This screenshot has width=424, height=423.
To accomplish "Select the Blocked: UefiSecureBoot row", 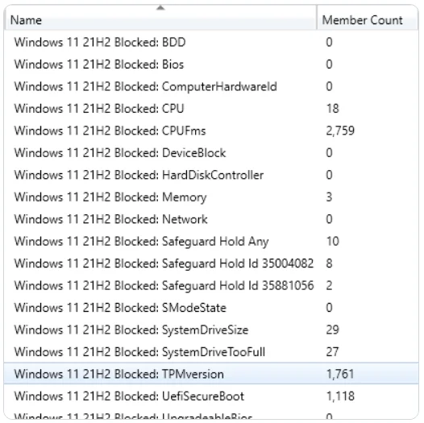I will (x=211, y=396).
